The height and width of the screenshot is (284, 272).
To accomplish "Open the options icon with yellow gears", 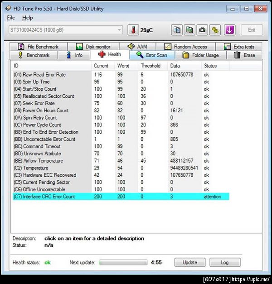I will click(215, 30).
